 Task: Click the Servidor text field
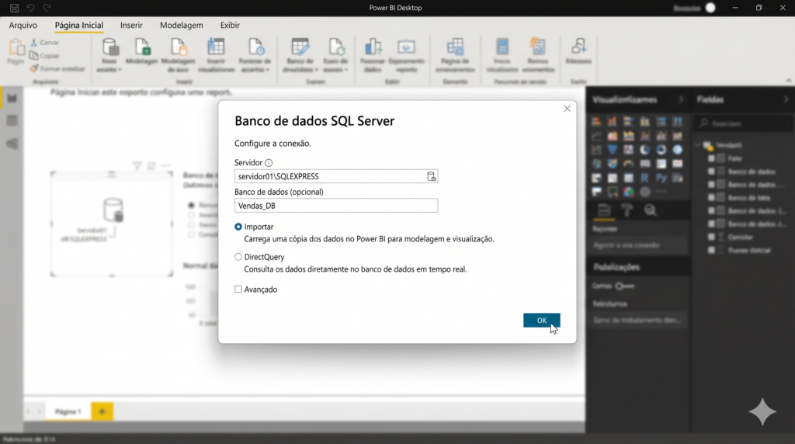coord(336,176)
